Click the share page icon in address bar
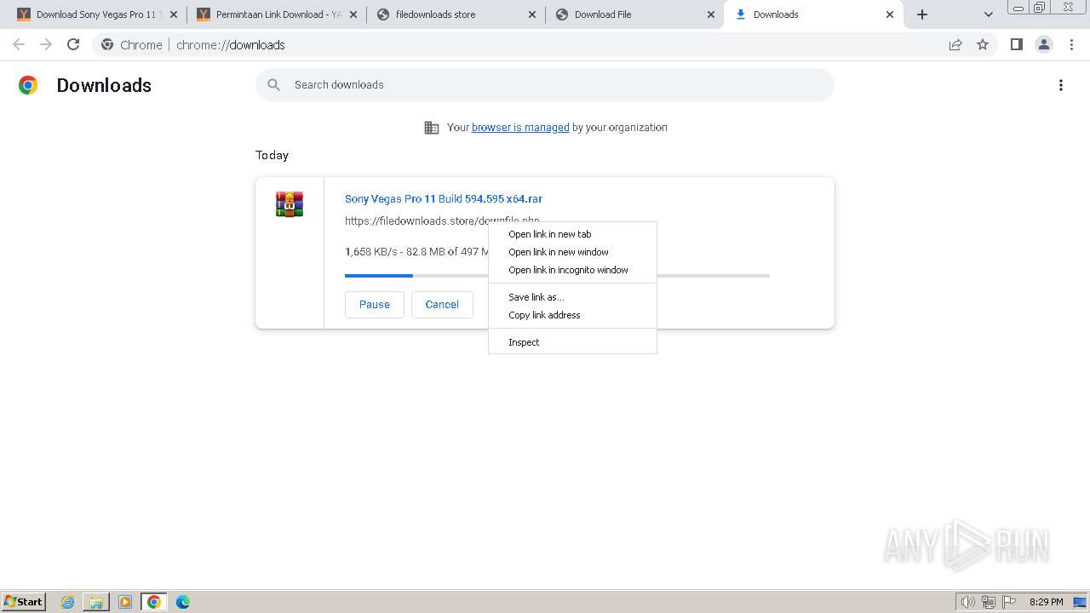Viewport: 1090px width, 613px height. click(x=955, y=44)
